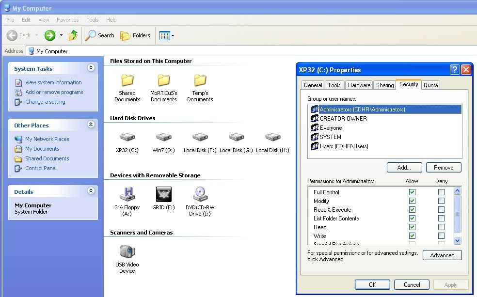Open Shared Documents link in Other Places
Screen dimensions: 477x297
coord(47,158)
